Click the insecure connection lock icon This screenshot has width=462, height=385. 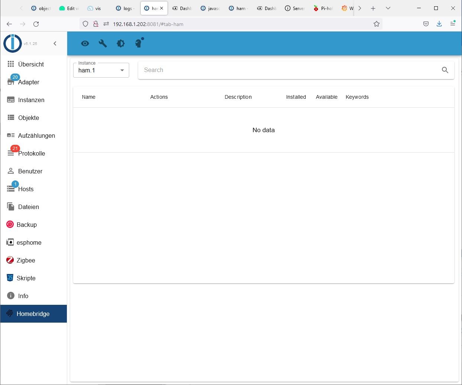(x=96, y=24)
